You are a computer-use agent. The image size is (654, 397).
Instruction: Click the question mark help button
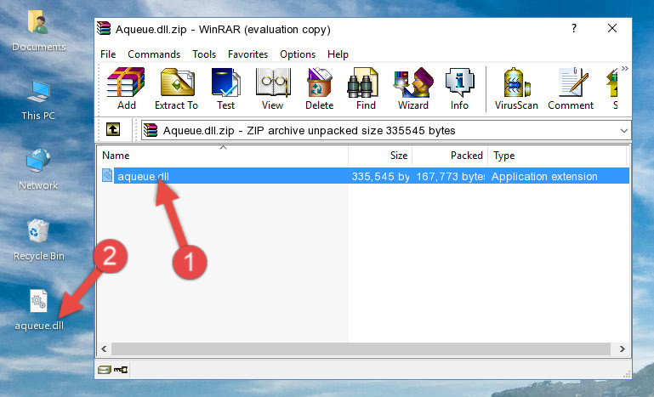(574, 28)
